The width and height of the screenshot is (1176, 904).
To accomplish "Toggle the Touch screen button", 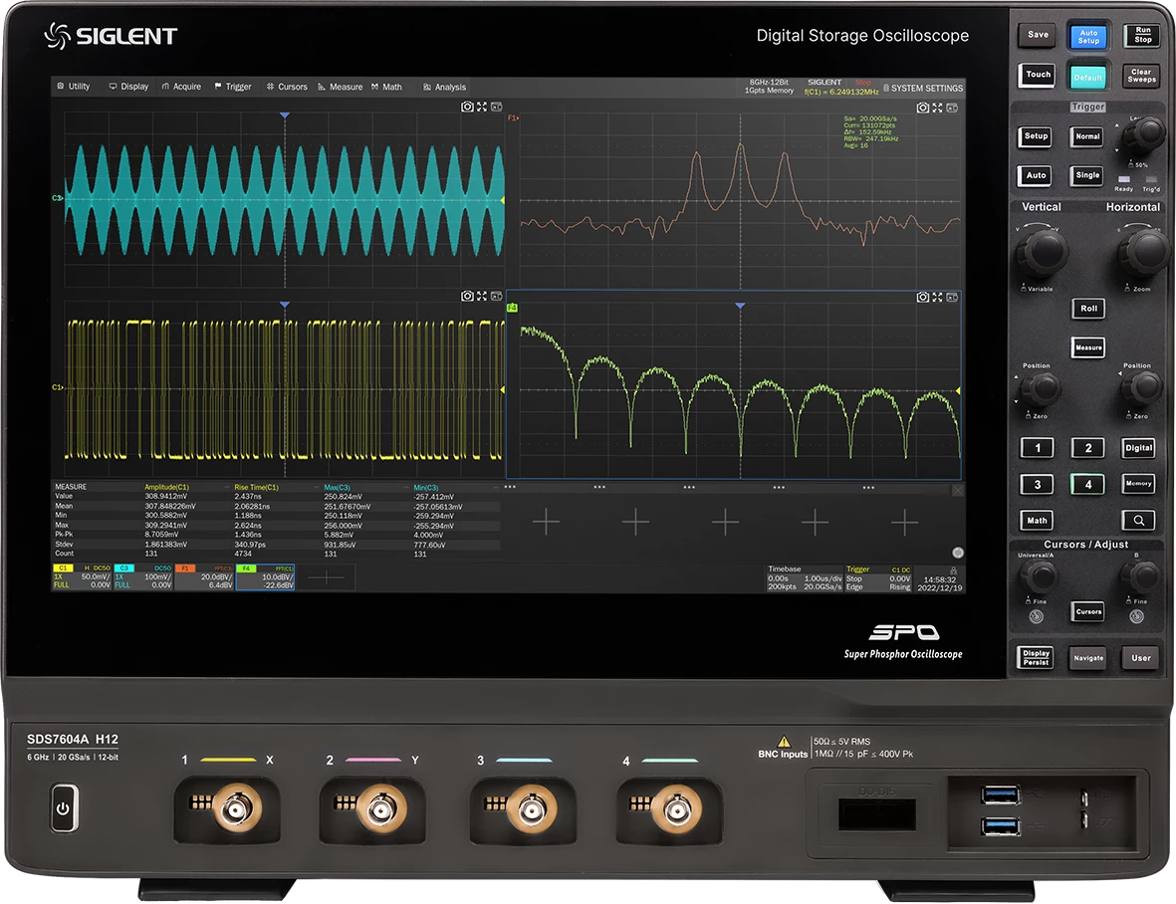I will pos(1038,75).
